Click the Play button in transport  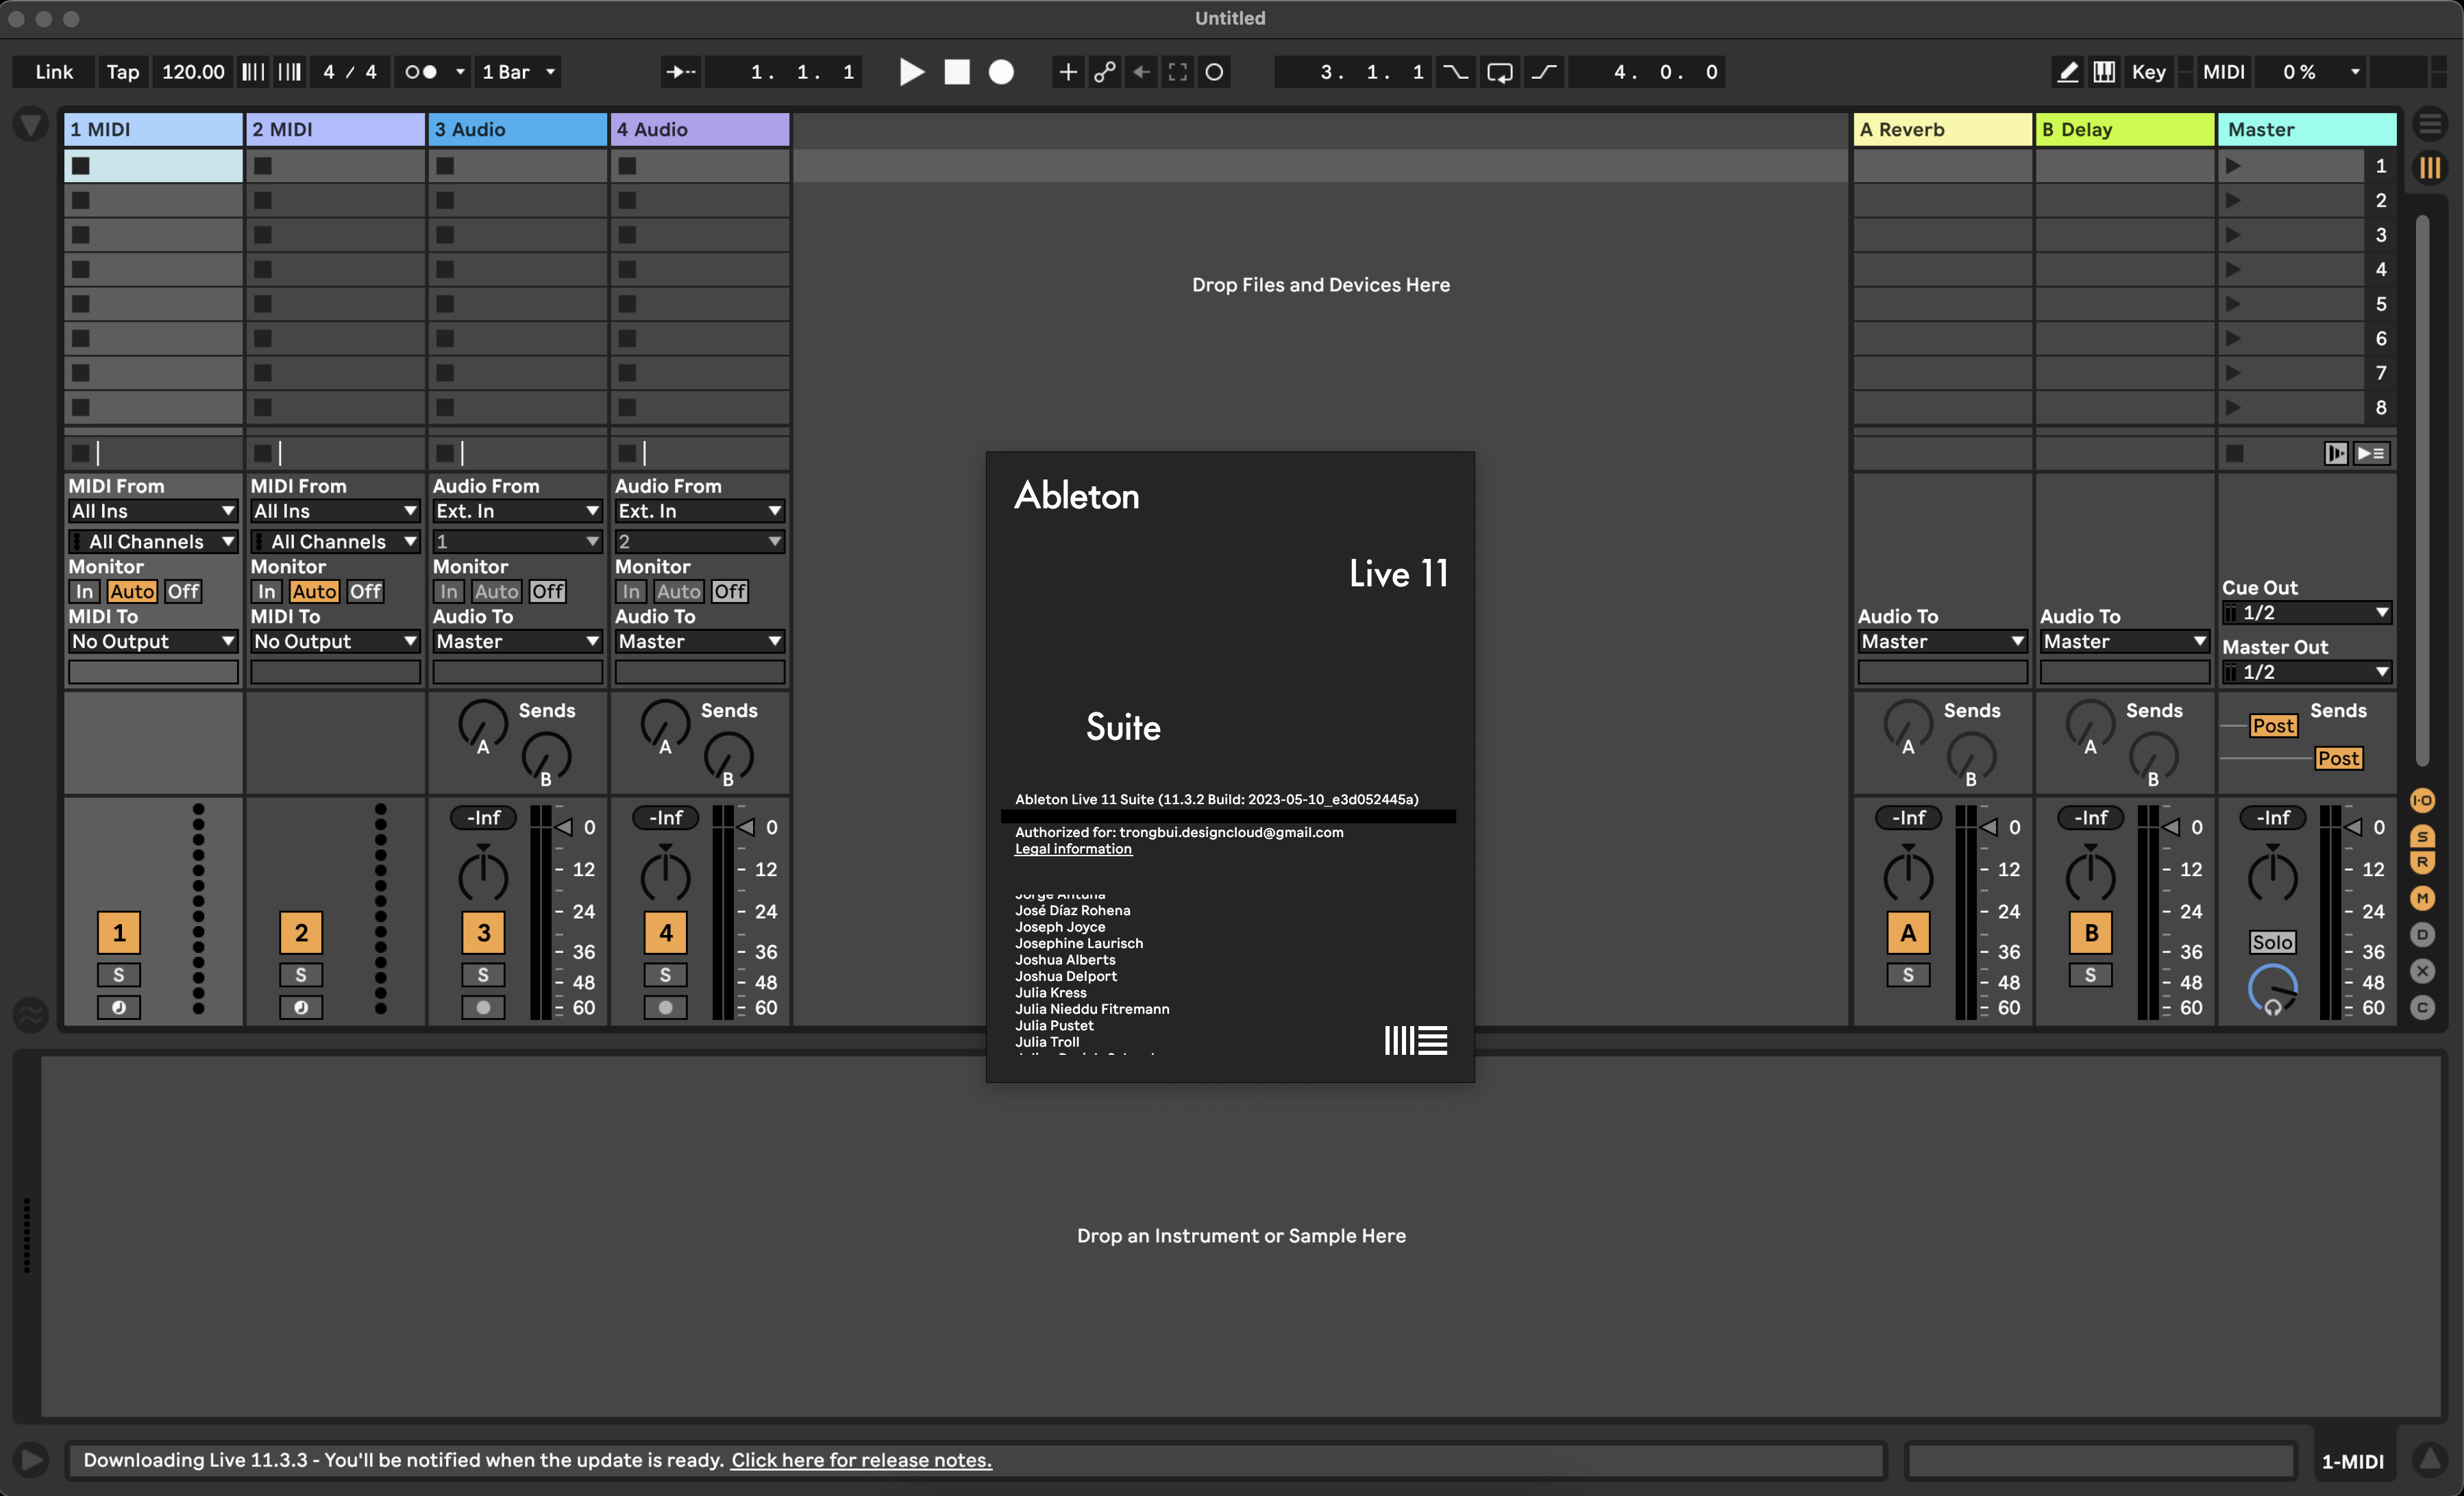click(x=910, y=72)
